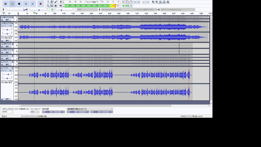Collapse the expanded 壊れかけのR track

coord(2,41)
